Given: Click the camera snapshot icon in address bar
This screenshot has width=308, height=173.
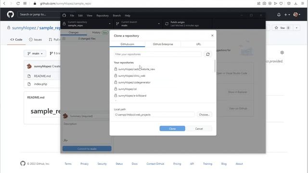Looking at the screenshot, I should [264, 3].
